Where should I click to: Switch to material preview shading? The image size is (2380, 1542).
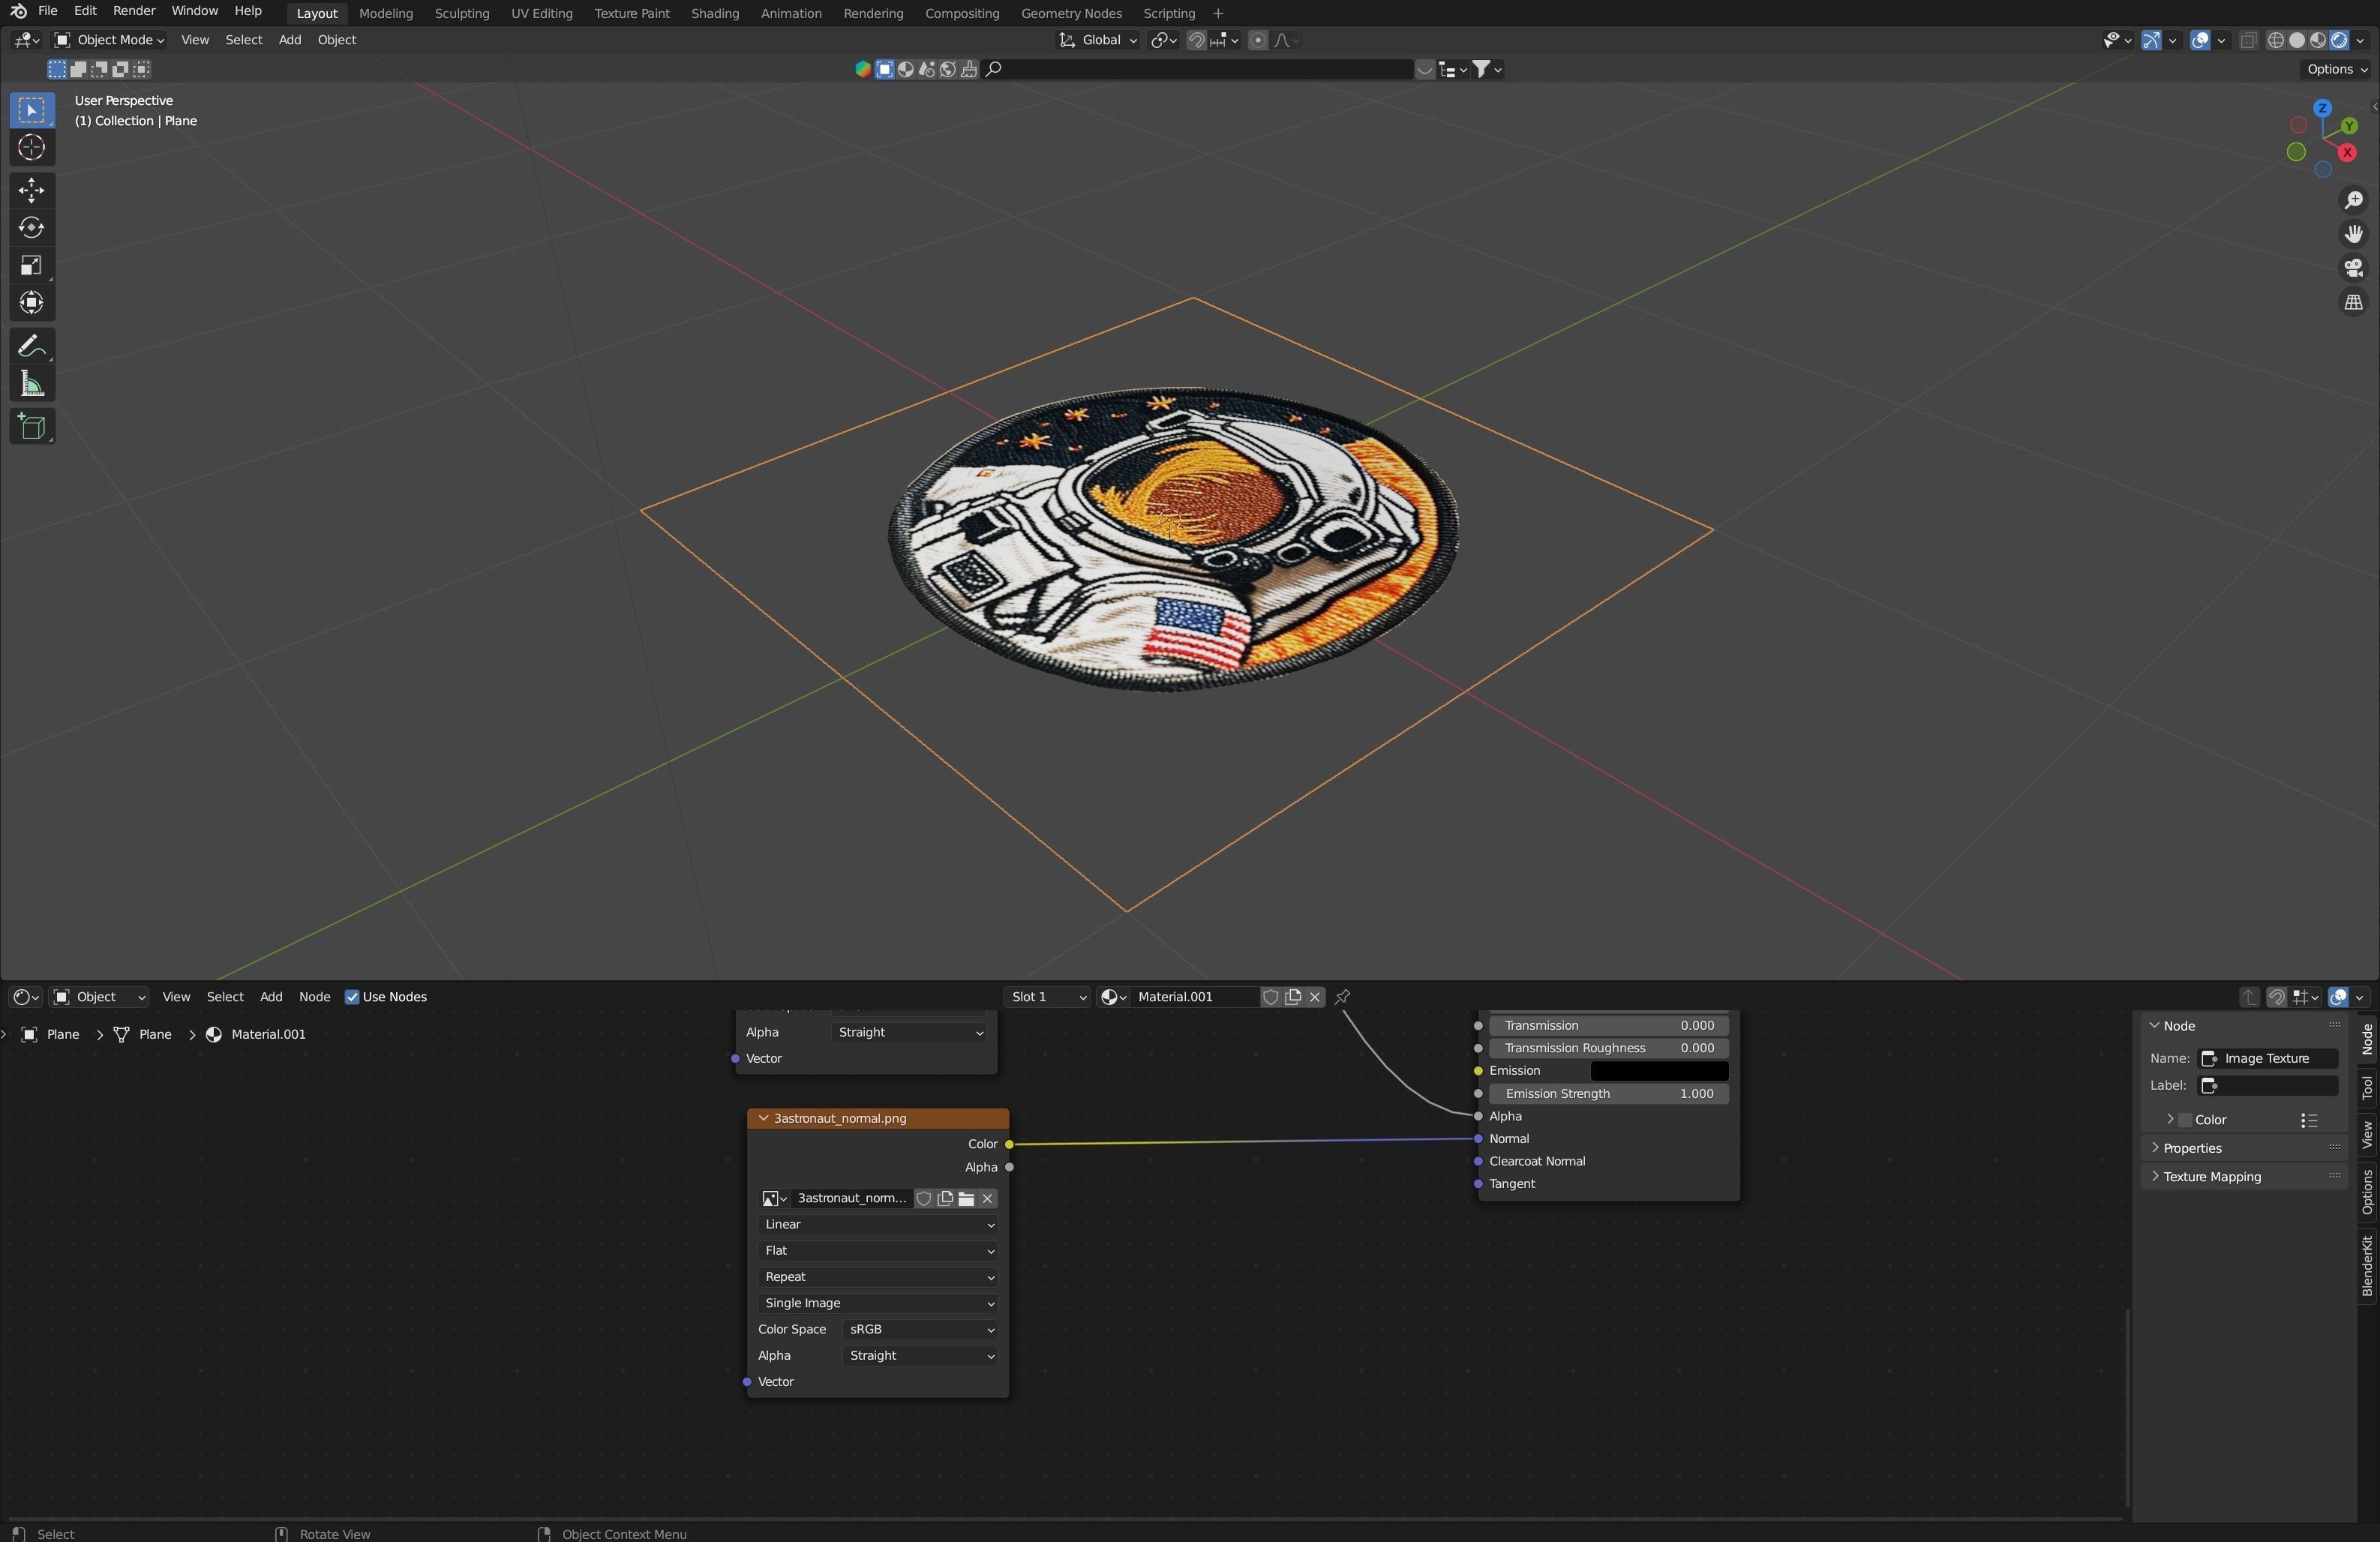click(x=2317, y=40)
